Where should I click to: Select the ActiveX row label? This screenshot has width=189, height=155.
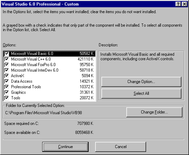[x=18, y=76]
